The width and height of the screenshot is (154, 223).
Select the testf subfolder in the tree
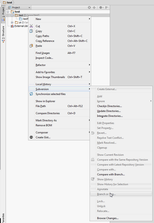[x=24, y=19]
